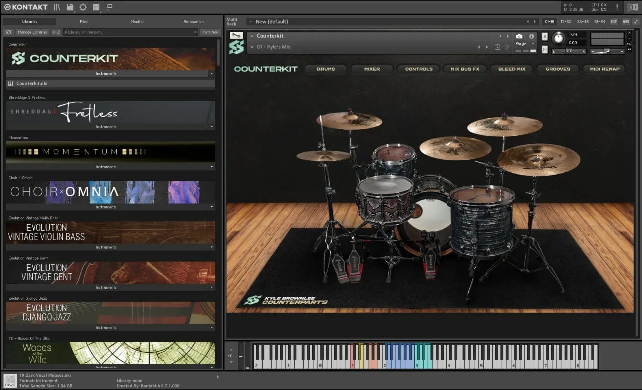
Task: Click the instrument volume slider
Action: [607, 51]
